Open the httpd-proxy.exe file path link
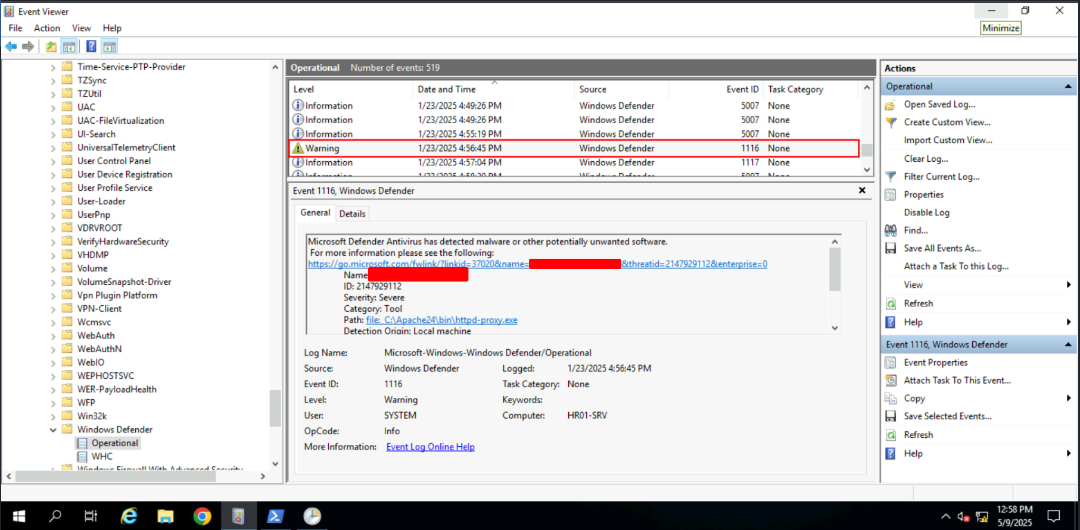Screen dimensions: 1080x530 coord(441,320)
